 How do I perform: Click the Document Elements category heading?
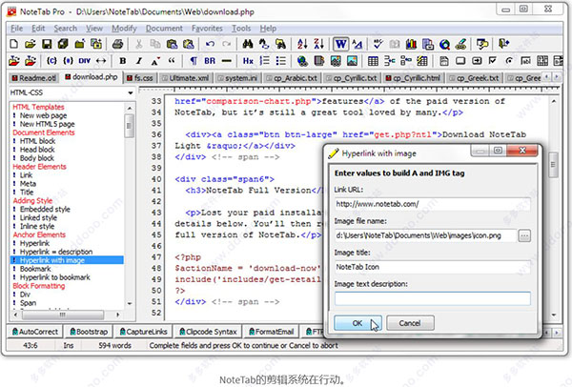click(44, 132)
